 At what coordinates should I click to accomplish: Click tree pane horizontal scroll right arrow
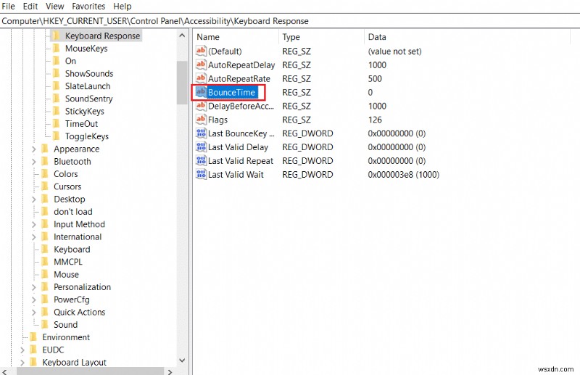tap(170, 371)
